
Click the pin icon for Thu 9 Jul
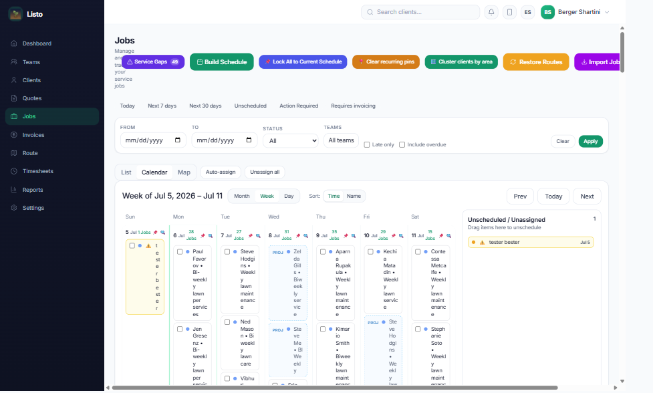tap(346, 236)
